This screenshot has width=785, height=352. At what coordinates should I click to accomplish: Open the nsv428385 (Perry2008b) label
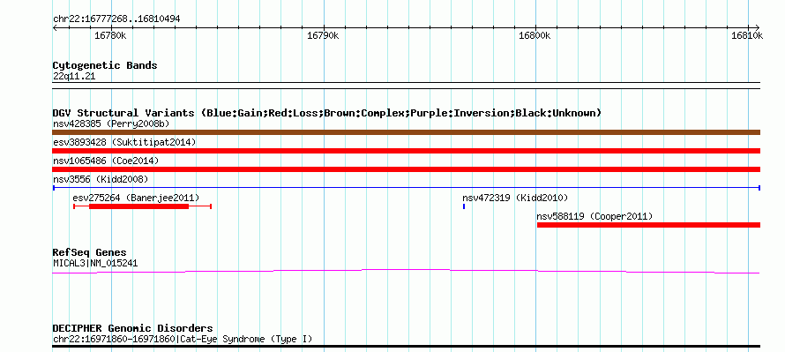point(111,124)
